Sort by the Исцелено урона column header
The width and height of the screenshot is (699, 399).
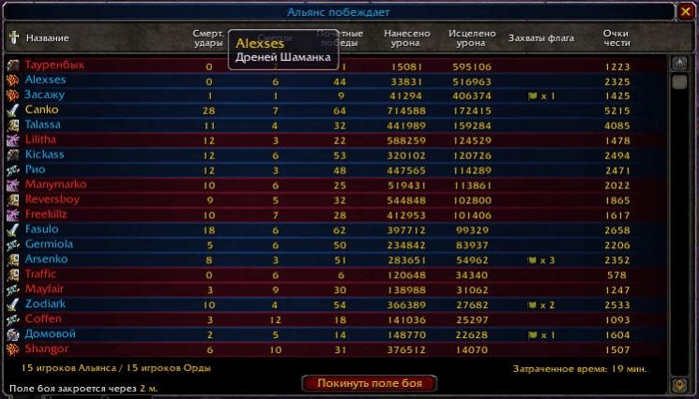click(471, 38)
